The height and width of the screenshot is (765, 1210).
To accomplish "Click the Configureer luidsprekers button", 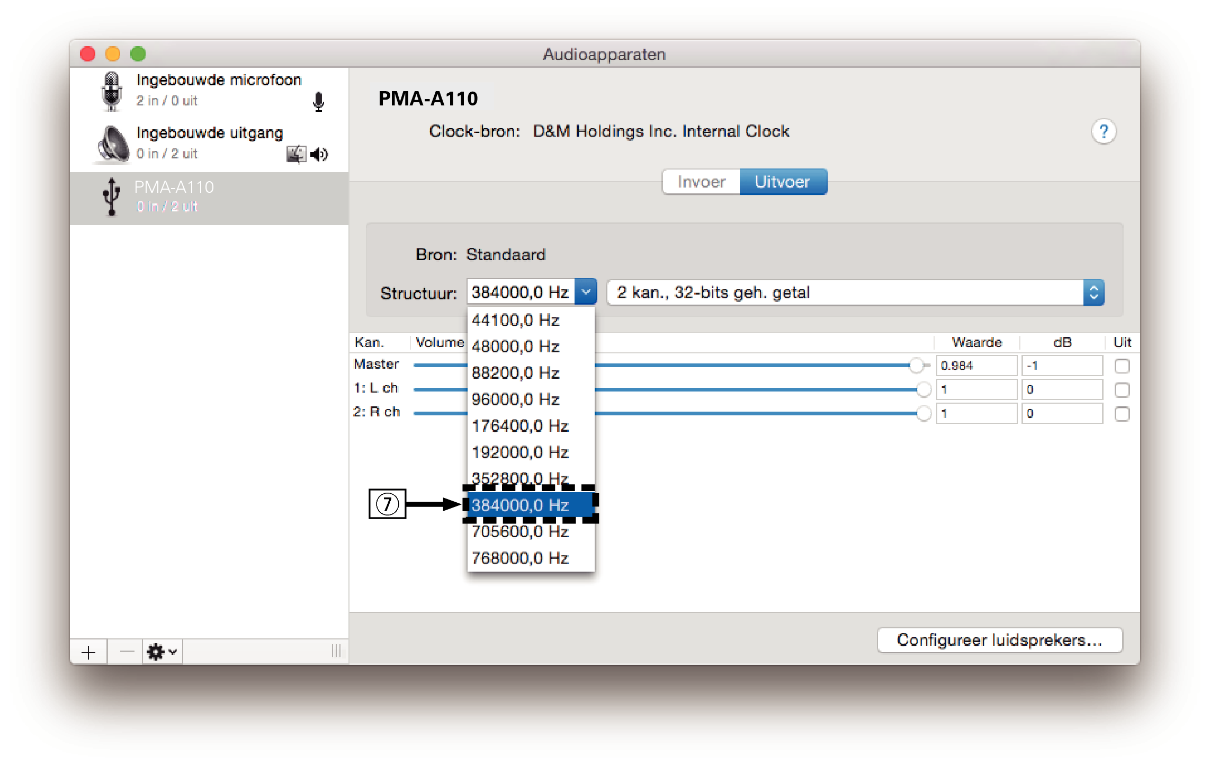I will (999, 640).
